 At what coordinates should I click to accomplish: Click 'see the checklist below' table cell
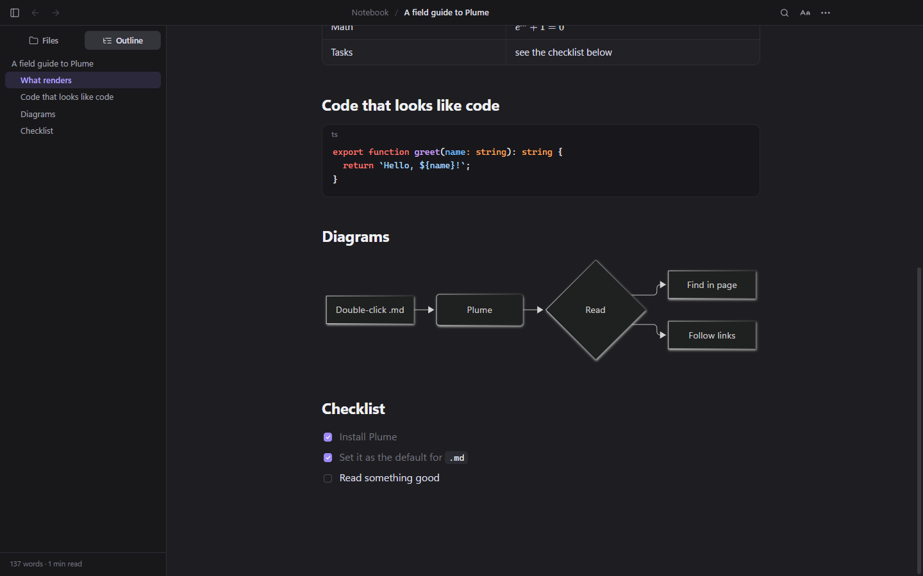click(x=633, y=52)
